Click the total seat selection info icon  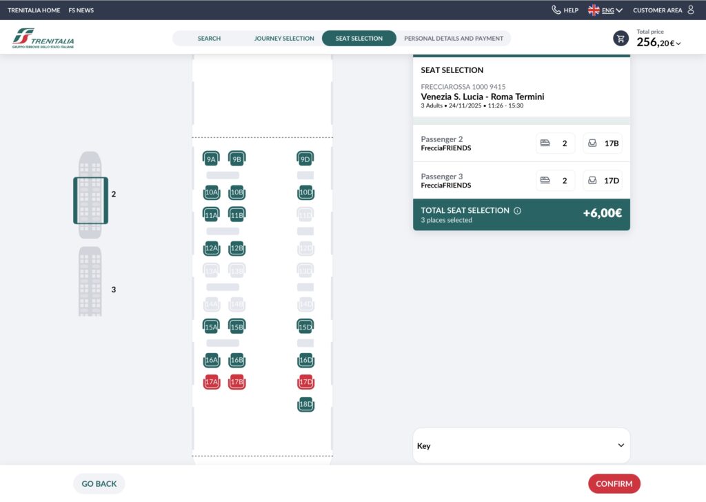tap(517, 211)
